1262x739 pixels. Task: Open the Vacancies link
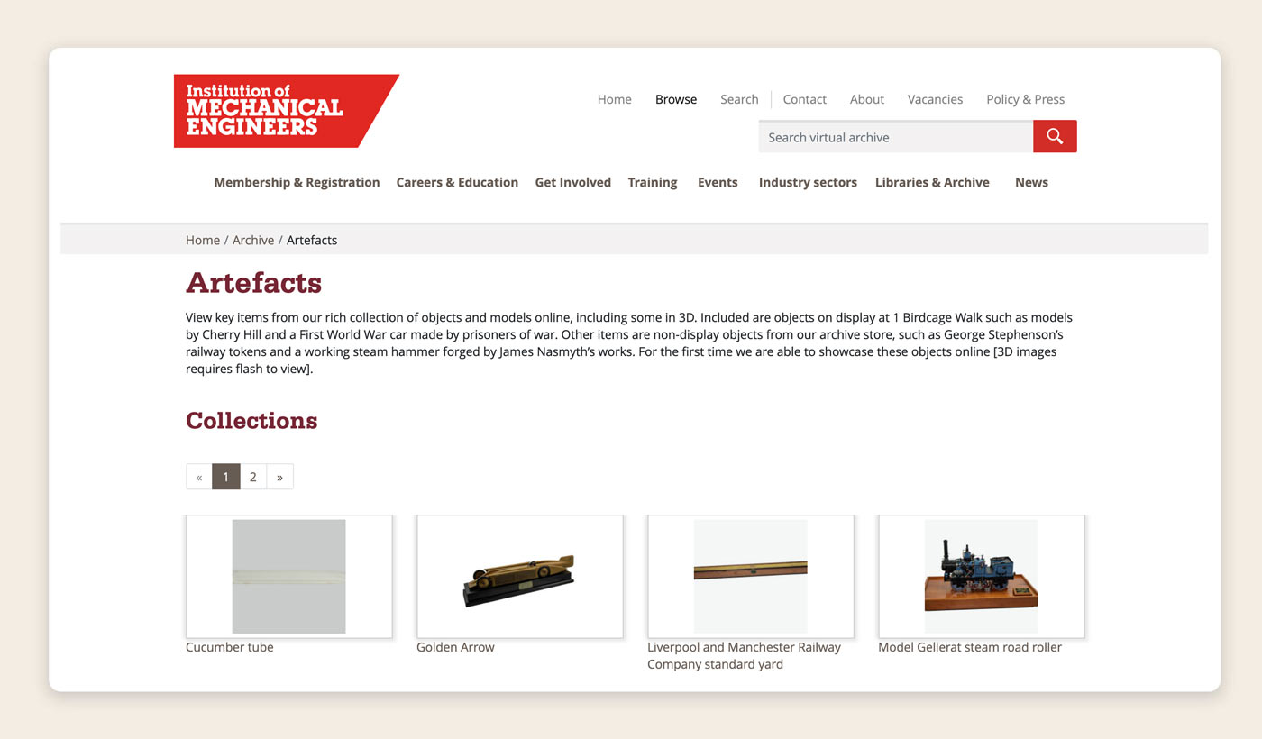[935, 99]
